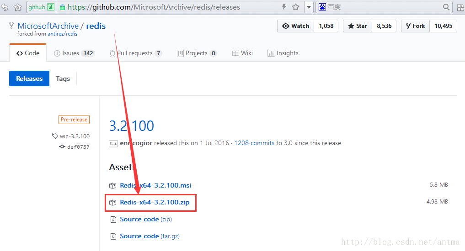Switch to the Code tab
The width and height of the screenshot is (465, 251).
[x=28, y=53]
